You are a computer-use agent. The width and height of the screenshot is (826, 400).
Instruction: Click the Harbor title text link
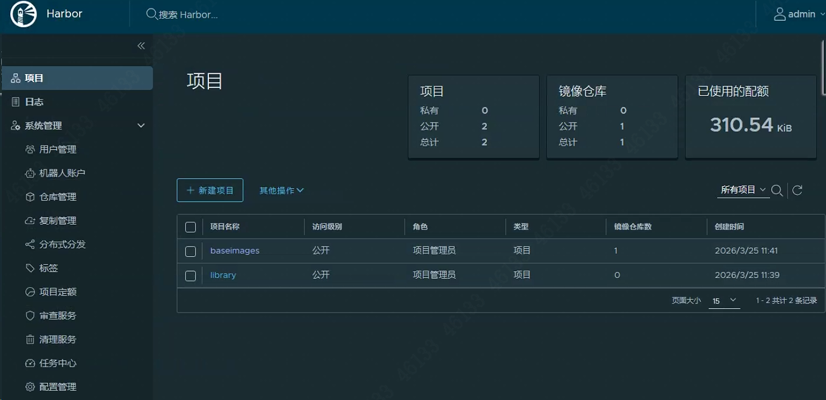64,14
